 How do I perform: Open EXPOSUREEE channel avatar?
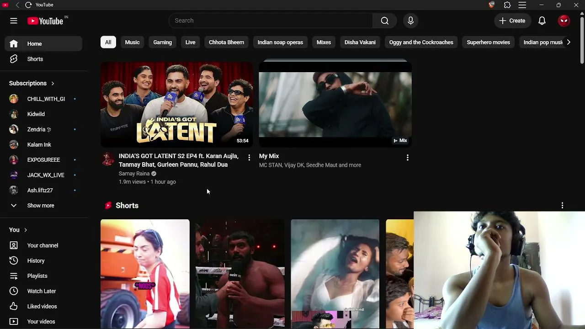pos(14,160)
